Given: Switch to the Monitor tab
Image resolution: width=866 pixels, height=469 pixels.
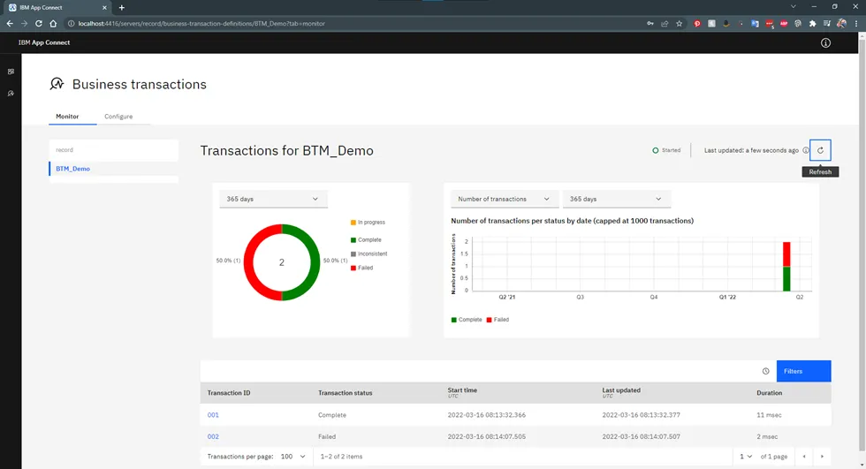Looking at the screenshot, I should pyautogui.click(x=67, y=117).
